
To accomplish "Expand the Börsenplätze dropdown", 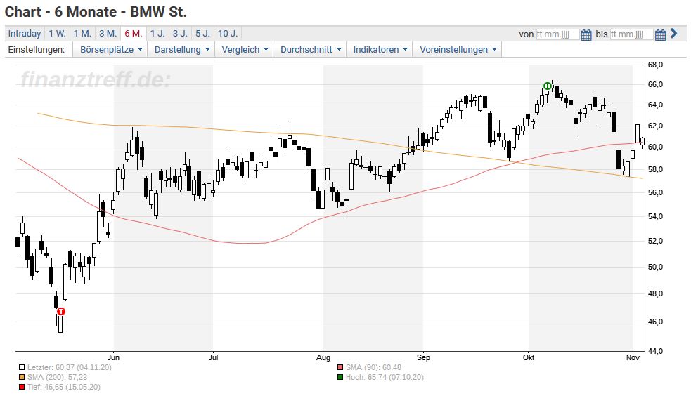I will [x=111, y=50].
